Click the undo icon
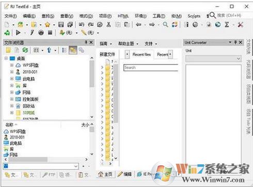 point(82,25)
